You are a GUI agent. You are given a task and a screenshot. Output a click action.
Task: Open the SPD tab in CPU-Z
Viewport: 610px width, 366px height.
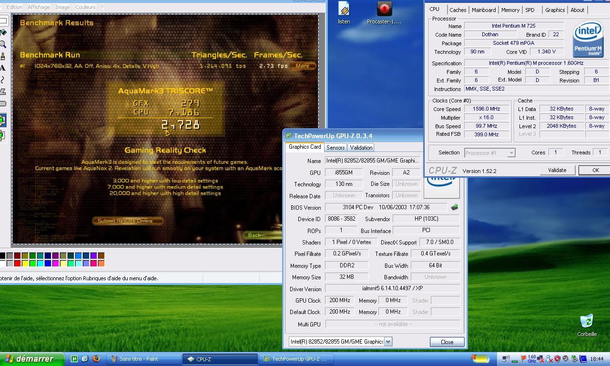point(529,10)
